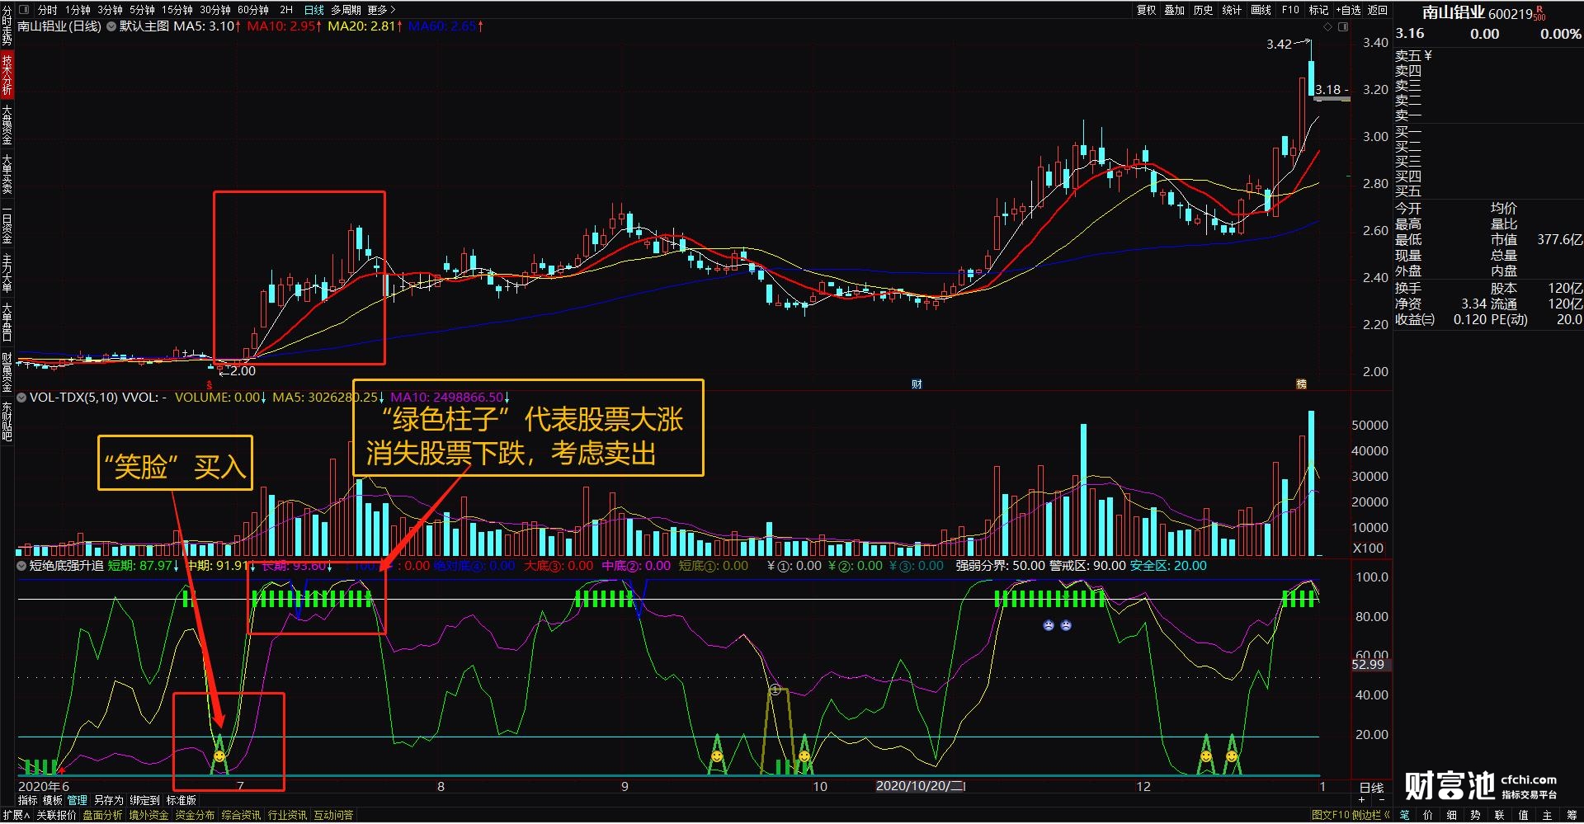Click the 标记 mark button
The height and width of the screenshot is (824, 1584).
click(1318, 10)
